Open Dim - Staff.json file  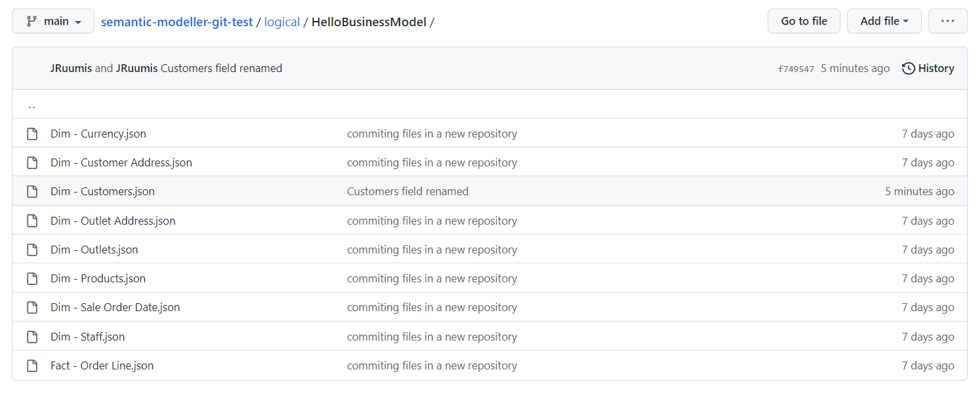pyautogui.click(x=87, y=337)
